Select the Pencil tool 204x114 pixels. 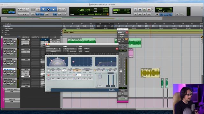pos(64,9)
